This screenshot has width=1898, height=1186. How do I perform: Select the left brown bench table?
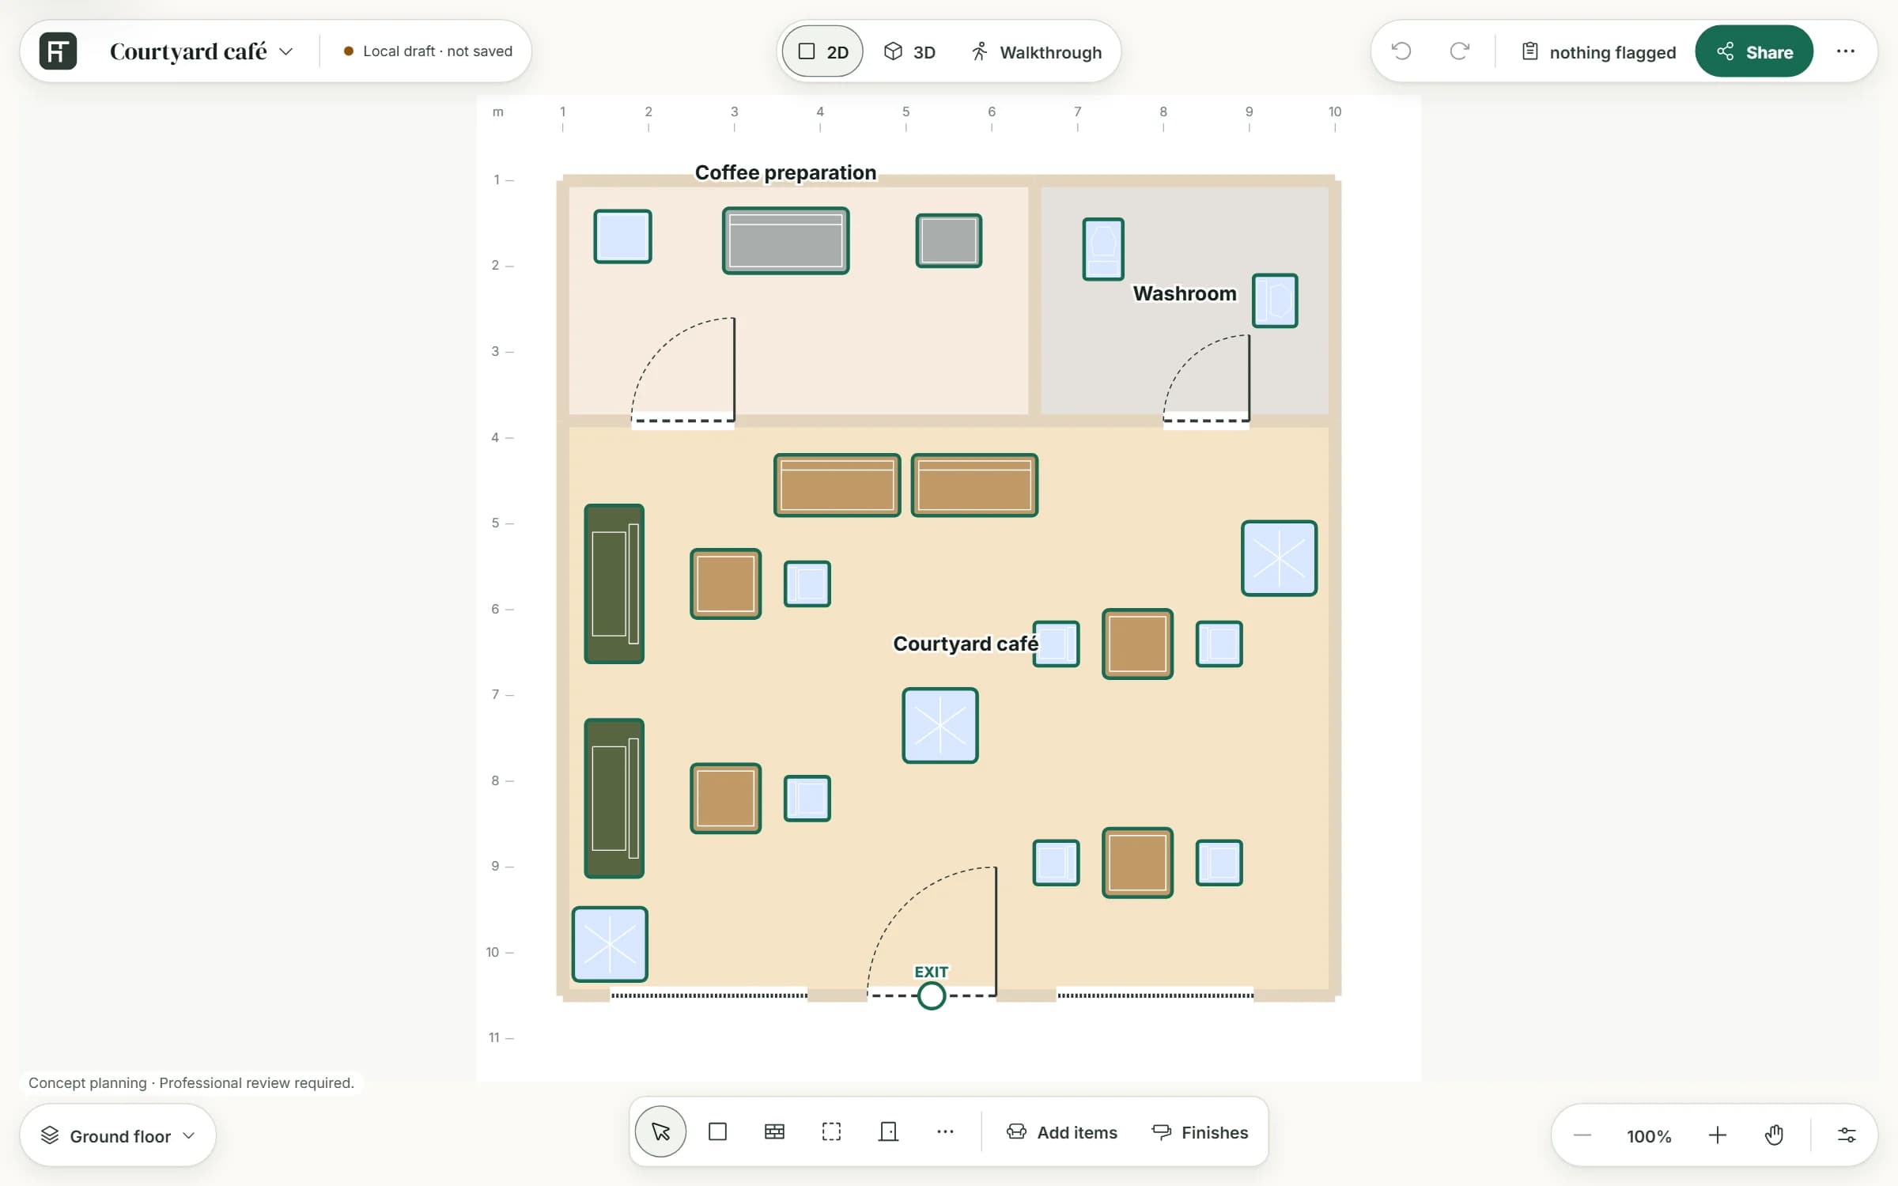[837, 485]
